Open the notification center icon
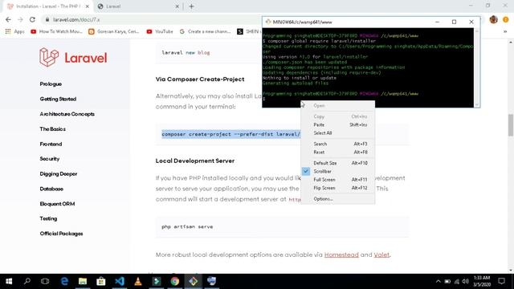Image resolution: width=514 pixels, height=289 pixels. pyautogui.click(x=501, y=281)
